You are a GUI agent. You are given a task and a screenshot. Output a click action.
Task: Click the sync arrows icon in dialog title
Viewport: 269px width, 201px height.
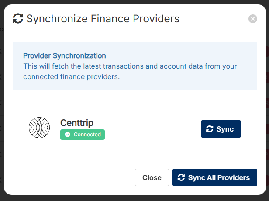point(18,18)
